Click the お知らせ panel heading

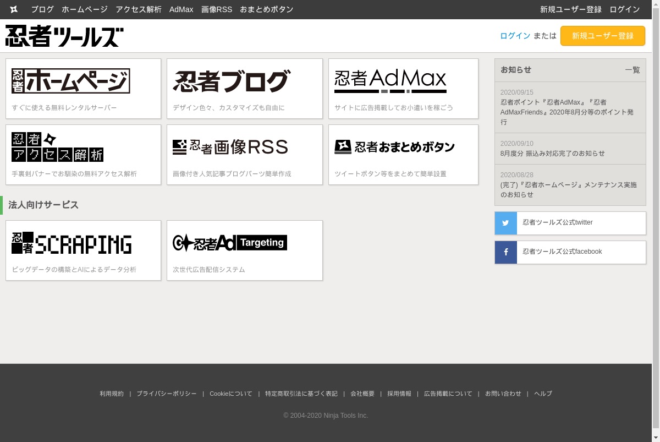coord(516,70)
